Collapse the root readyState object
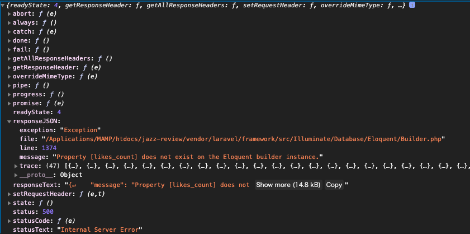This screenshot has width=470, height=234. click(3, 6)
